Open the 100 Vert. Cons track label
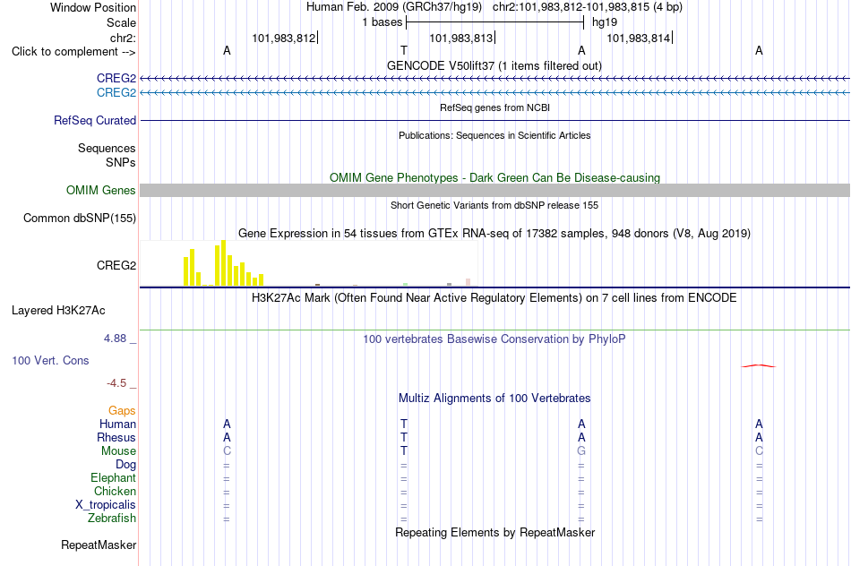Viewport: 851px width, 566px height. click(50, 360)
